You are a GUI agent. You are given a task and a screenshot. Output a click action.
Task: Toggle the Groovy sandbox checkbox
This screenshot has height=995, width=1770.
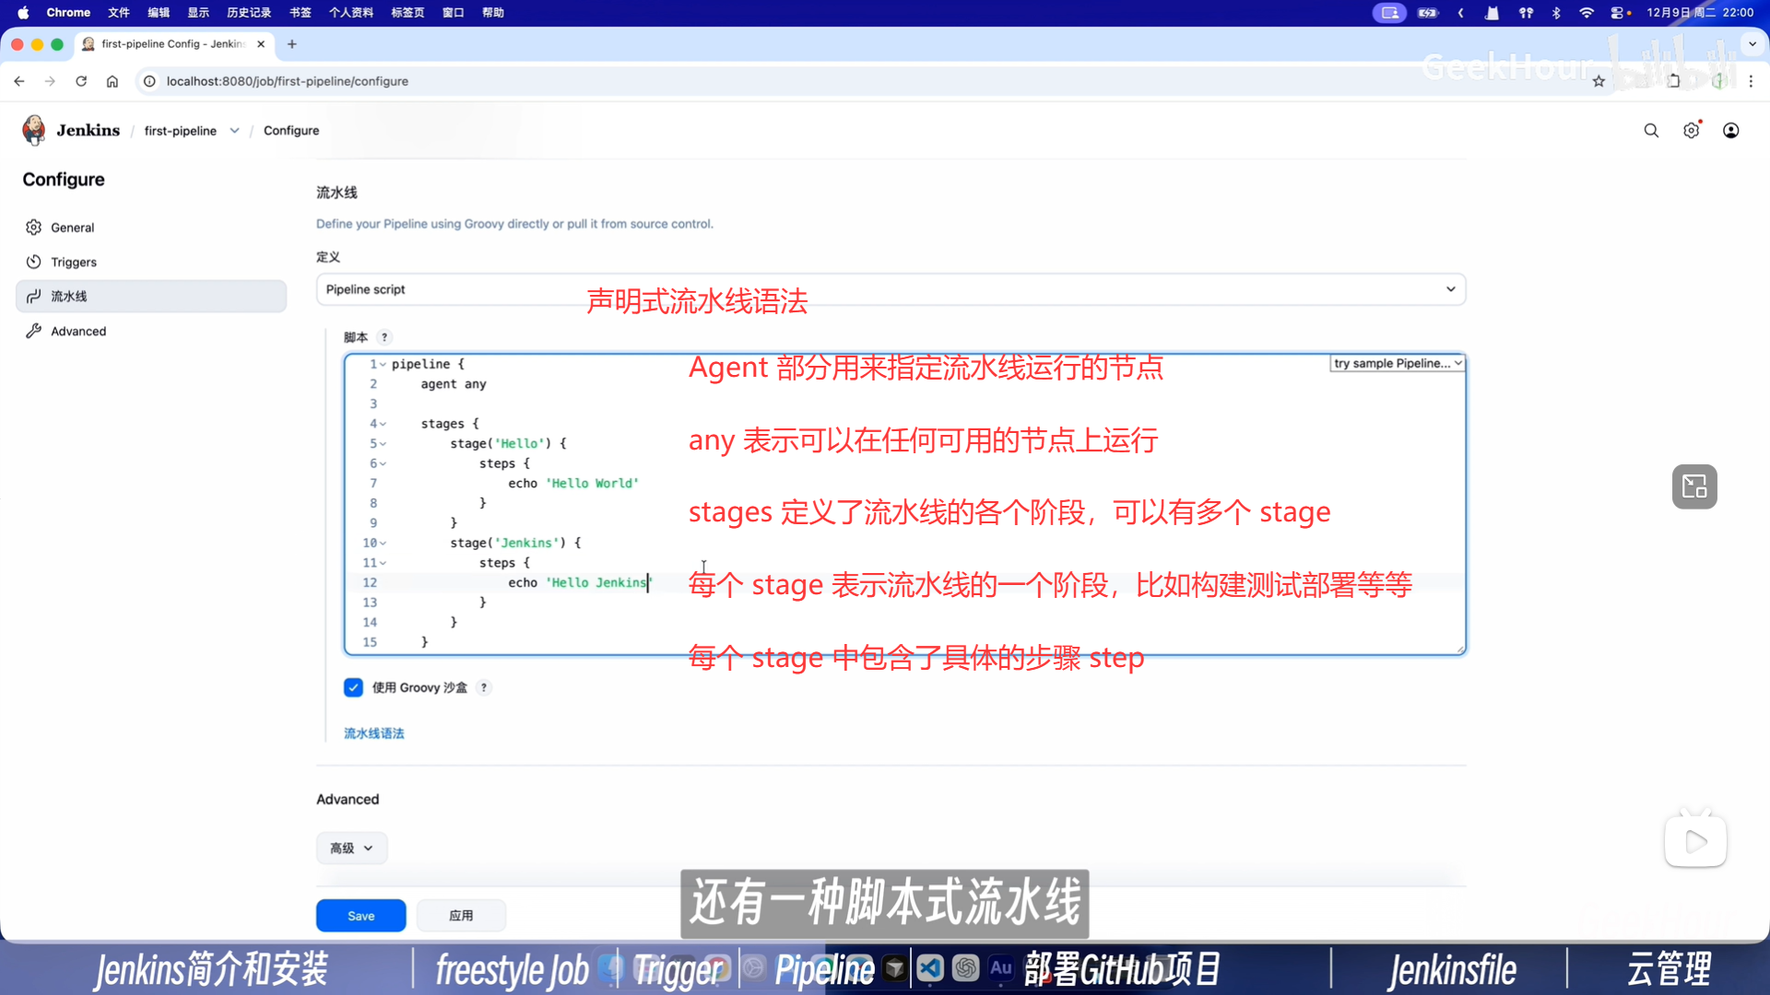[353, 687]
